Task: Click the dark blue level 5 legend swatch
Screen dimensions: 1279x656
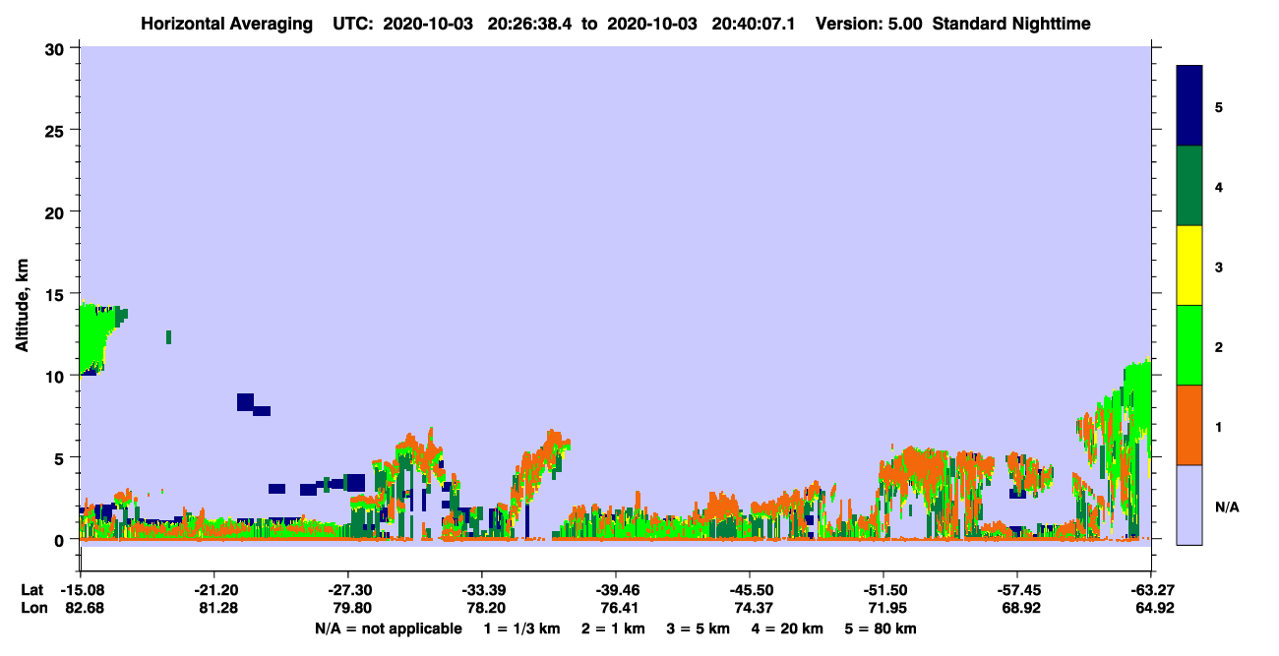Action: pos(1189,106)
